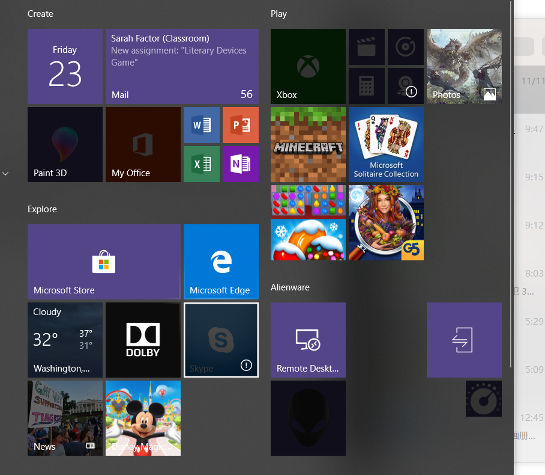Click the Create group header

pyautogui.click(x=40, y=14)
